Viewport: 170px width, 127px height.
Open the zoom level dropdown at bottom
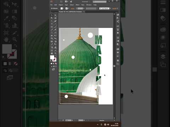pyautogui.click(x=72, y=120)
